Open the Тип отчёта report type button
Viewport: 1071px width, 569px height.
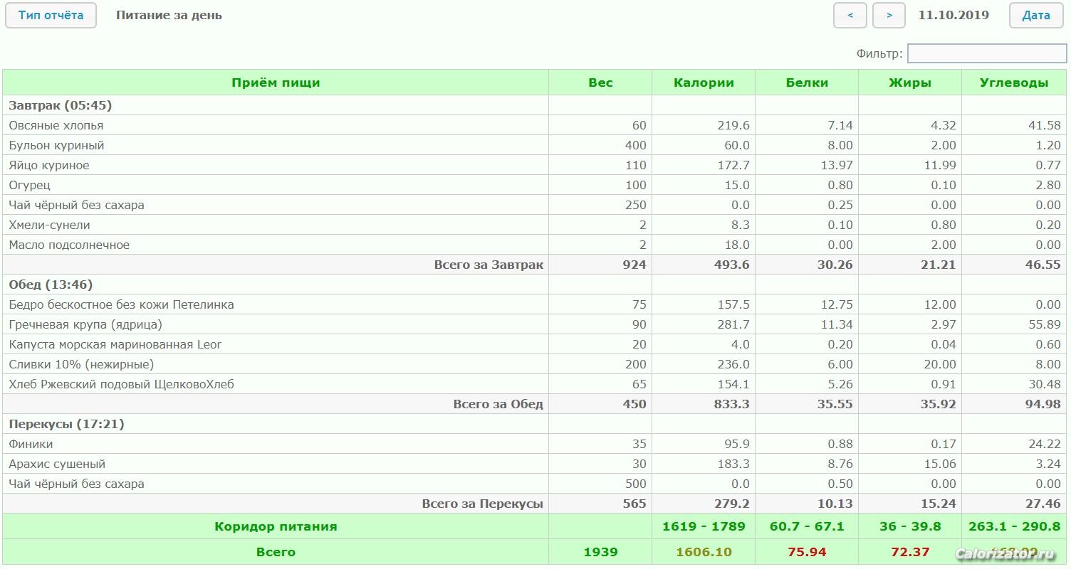point(51,15)
